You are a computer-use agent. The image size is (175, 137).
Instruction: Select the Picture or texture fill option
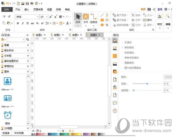133,68
